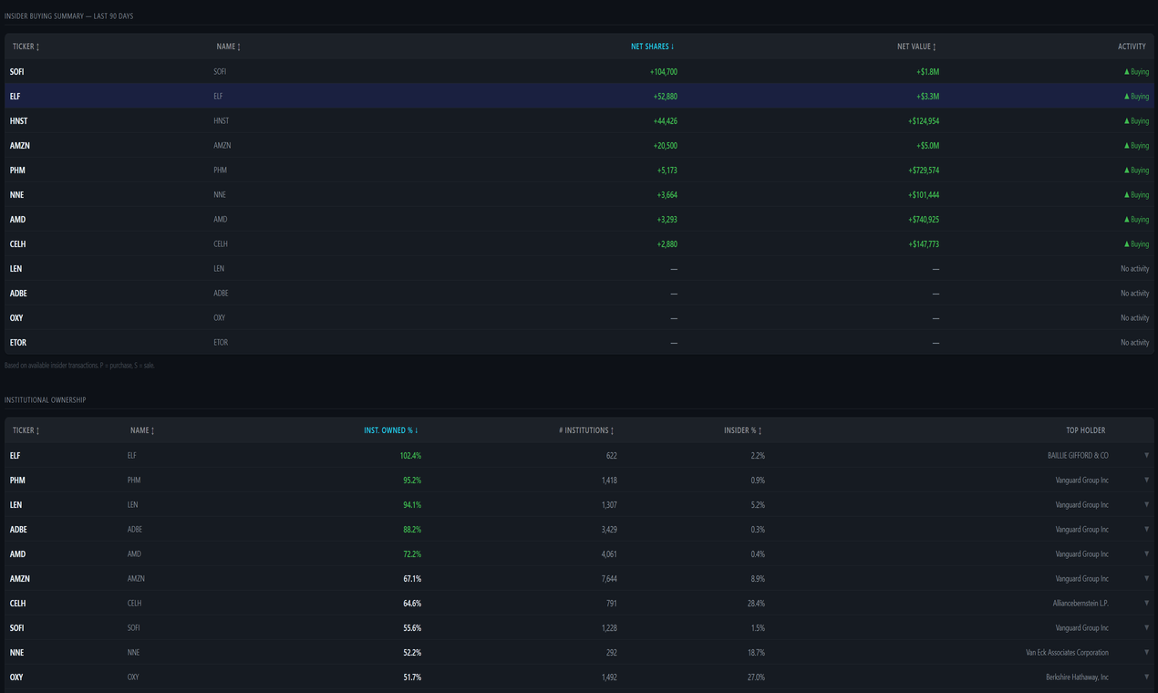Click CELH net value +$147,773

pyautogui.click(x=924, y=243)
